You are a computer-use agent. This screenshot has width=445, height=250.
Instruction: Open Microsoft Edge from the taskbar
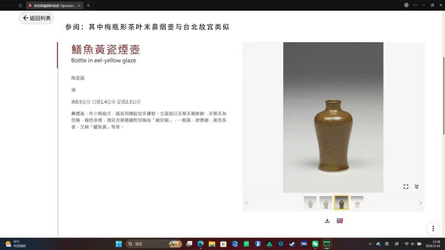(200, 244)
